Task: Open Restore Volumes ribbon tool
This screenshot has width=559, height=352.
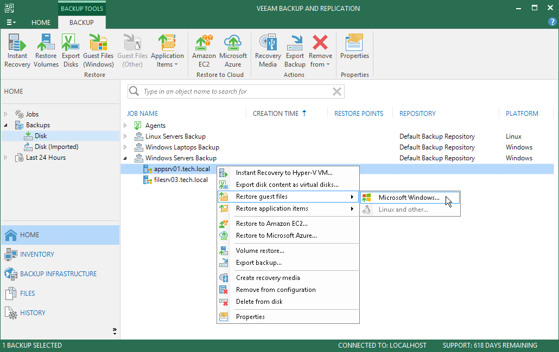Action: pyautogui.click(x=46, y=50)
